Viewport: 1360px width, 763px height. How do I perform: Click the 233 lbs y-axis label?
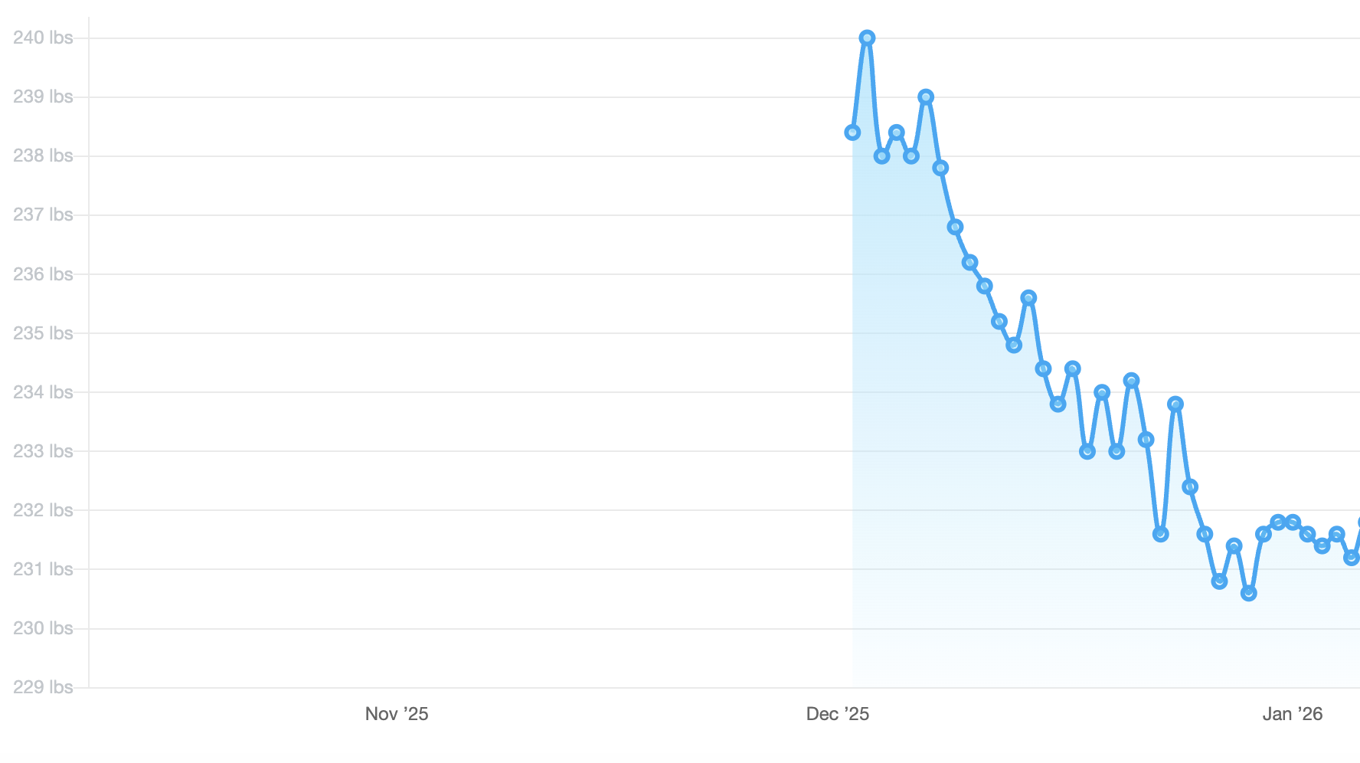tap(43, 451)
